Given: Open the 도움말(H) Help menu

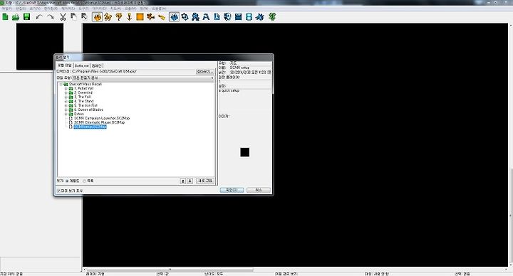Looking at the screenshot, I should pos(159,9).
